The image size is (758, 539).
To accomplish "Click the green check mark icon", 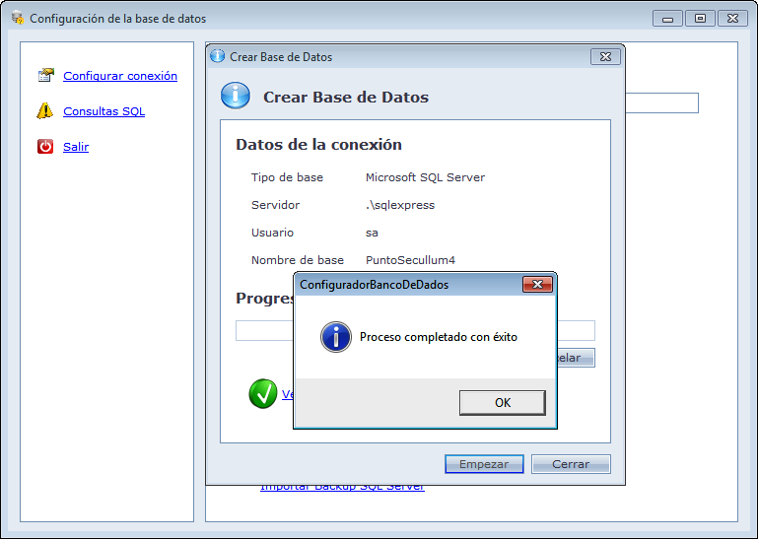I will point(263,394).
